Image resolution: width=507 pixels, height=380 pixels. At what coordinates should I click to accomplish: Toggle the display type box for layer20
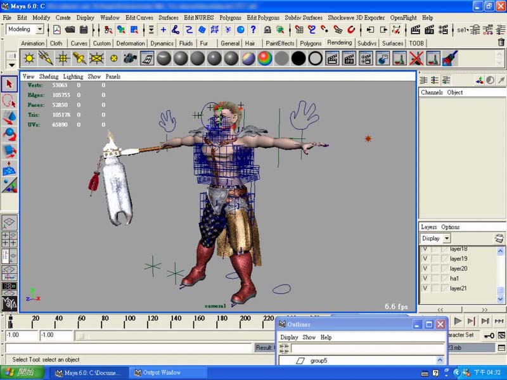coord(435,269)
